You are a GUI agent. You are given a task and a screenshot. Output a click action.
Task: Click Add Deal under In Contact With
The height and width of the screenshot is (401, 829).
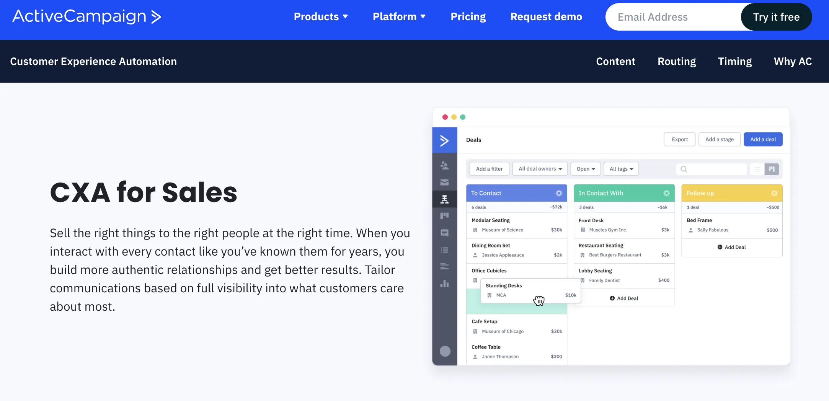coord(624,298)
